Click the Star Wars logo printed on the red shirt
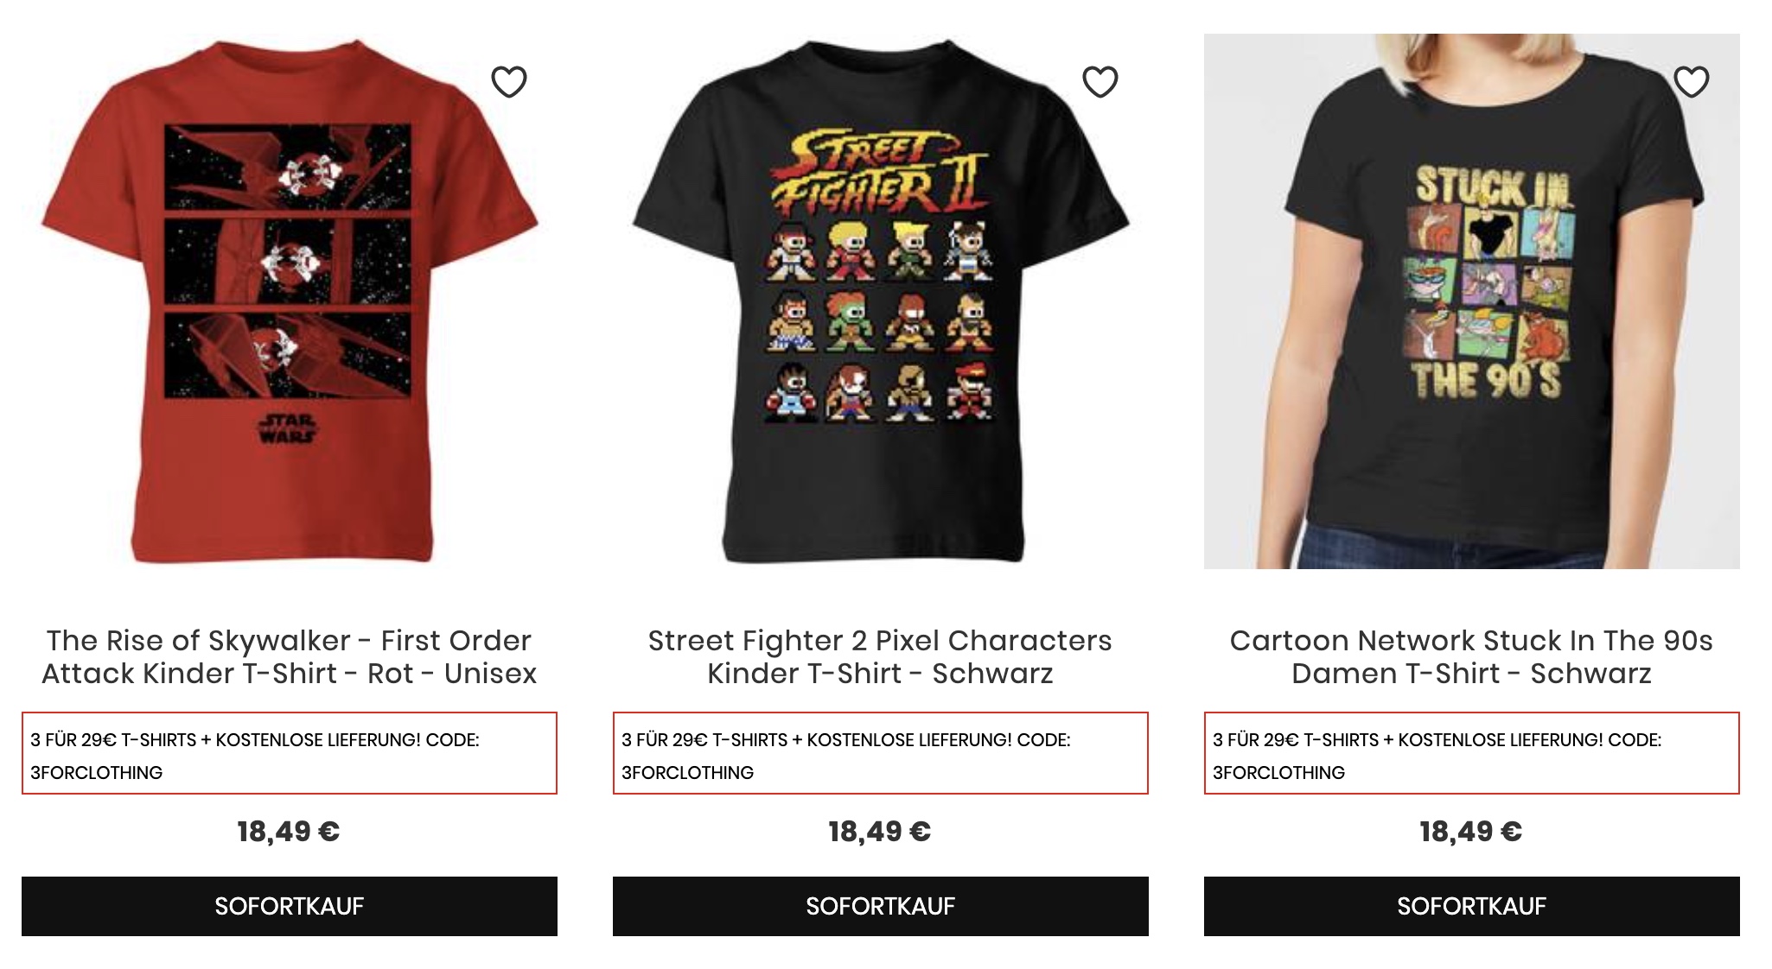Viewport: 1772px width, 969px height. (287, 427)
